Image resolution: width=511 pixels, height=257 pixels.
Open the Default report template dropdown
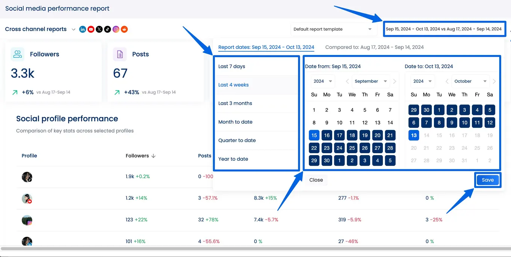click(333, 29)
